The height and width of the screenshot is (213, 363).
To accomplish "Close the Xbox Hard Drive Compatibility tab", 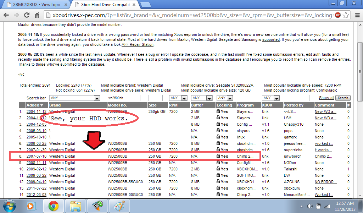I will tap(134, 5).
